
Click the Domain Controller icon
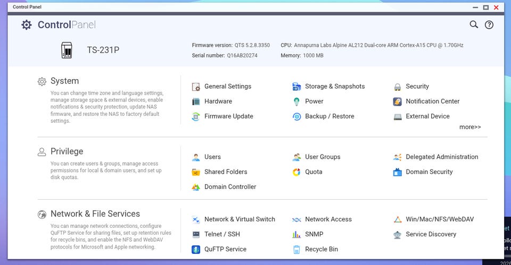196,187
